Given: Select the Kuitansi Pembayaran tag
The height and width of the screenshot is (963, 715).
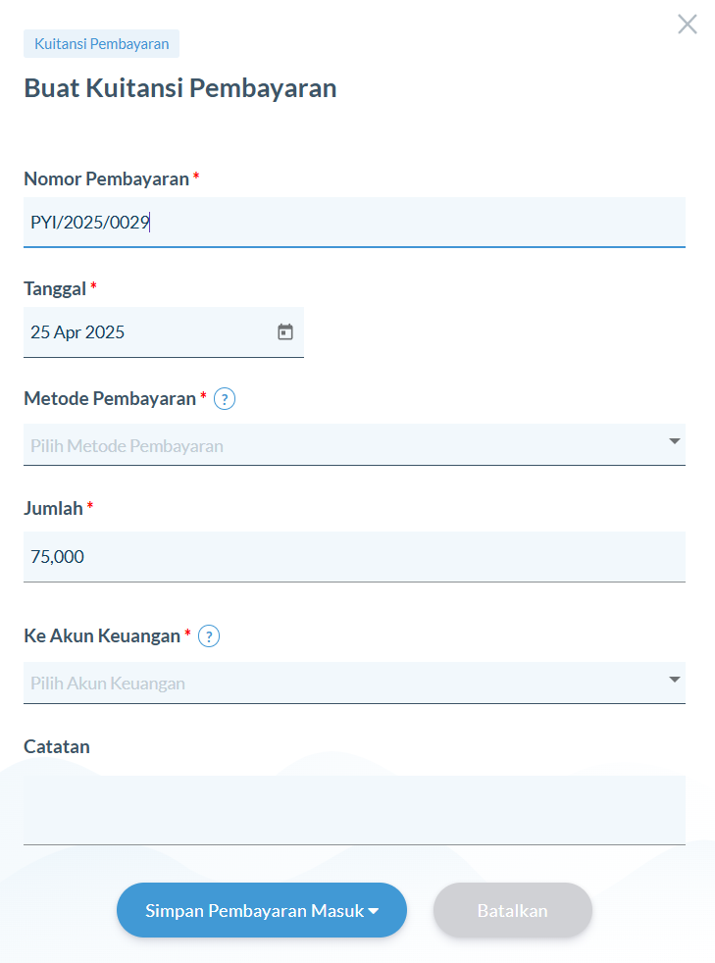Looking at the screenshot, I should [x=101, y=43].
